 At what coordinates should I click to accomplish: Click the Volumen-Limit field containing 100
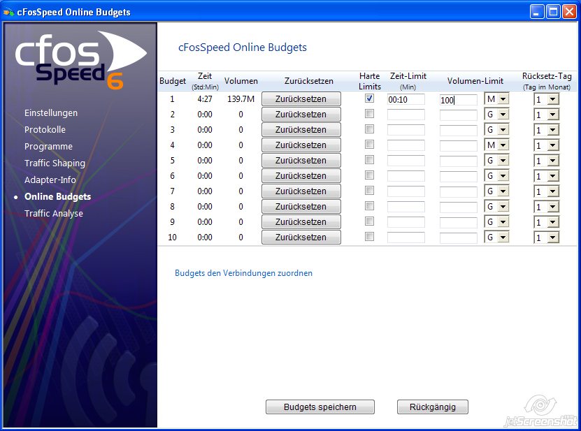[x=459, y=100]
